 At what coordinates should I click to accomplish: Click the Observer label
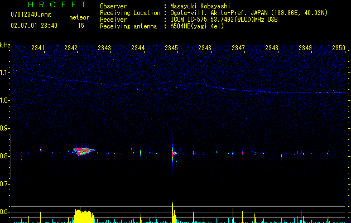[113, 6]
